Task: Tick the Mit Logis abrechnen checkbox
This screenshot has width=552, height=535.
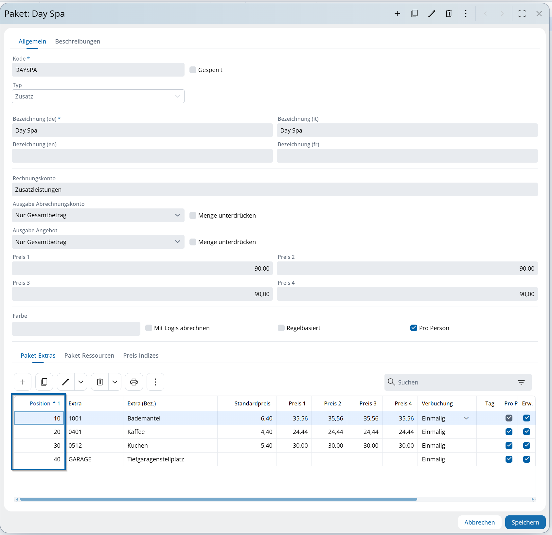Action: click(149, 328)
